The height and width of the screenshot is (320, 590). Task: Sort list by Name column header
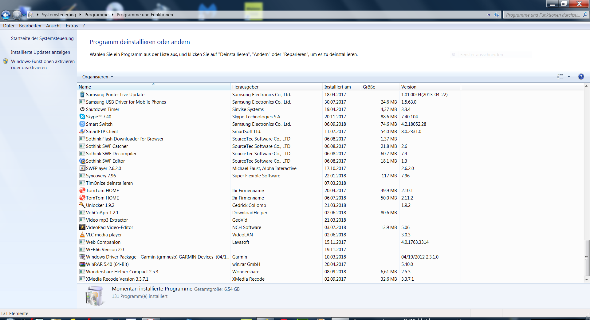[153, 87]
